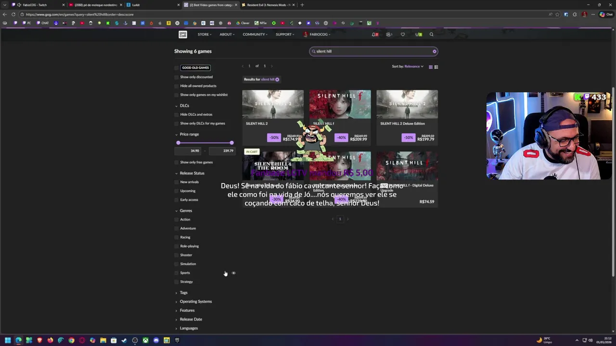Enable 'Show only free games' checkbox
The width and height of the screenshot is (616, 346).
[x=177, y=162]
